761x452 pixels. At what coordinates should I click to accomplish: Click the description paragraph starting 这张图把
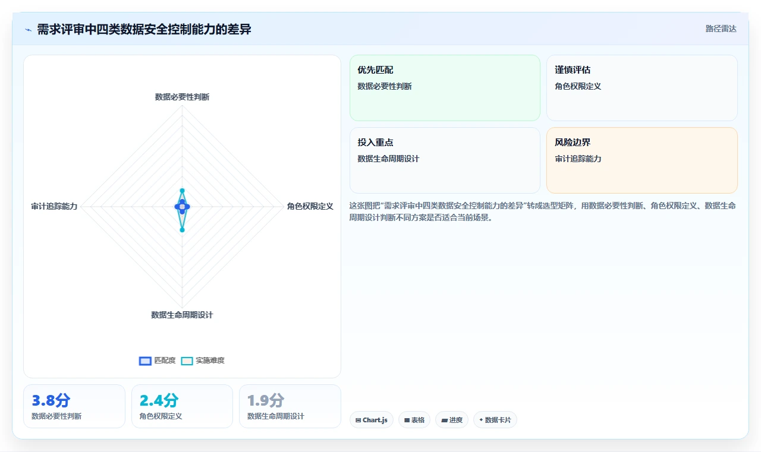coord(542,211)
